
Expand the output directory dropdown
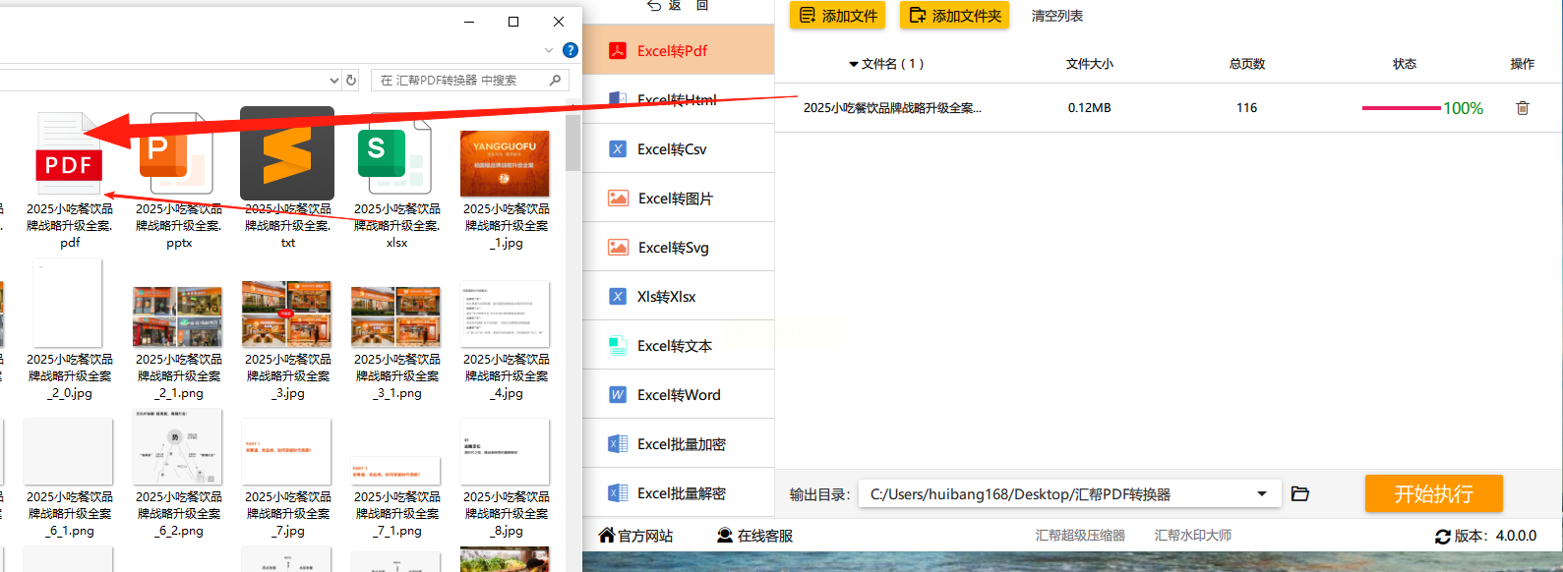(1262, 493)
